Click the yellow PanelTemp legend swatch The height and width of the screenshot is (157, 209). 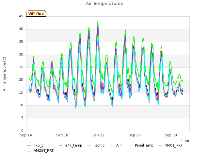coord(130,146)
